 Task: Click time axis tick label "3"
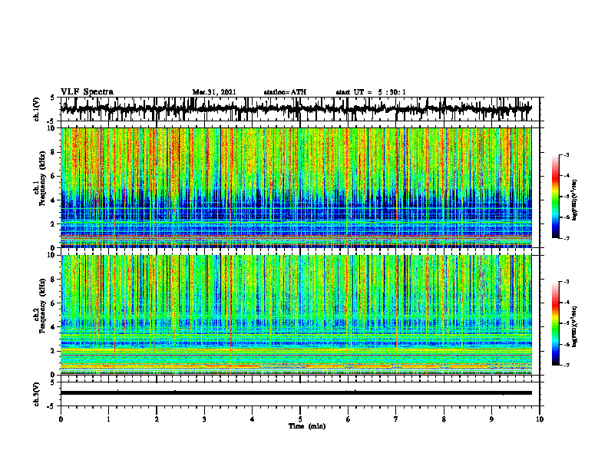click(x=204, y=419)
